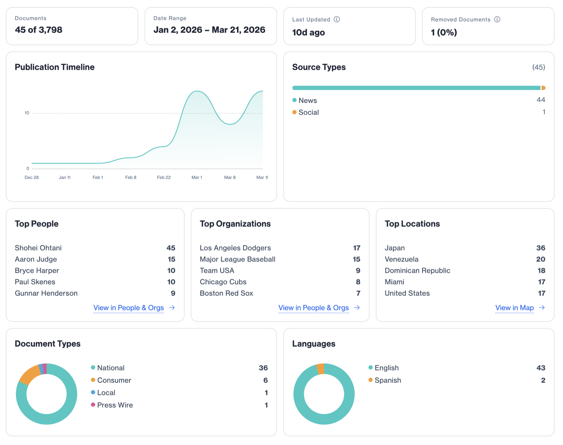Click the Consumer orange legend dot
This screenshot has height=445, width=563.
coord(93,380)
